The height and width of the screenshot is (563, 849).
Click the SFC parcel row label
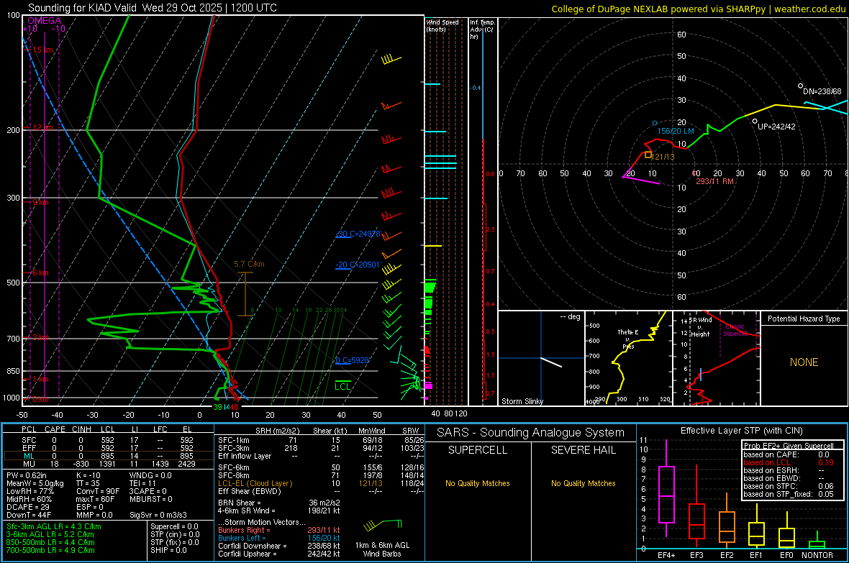point(29,441)
